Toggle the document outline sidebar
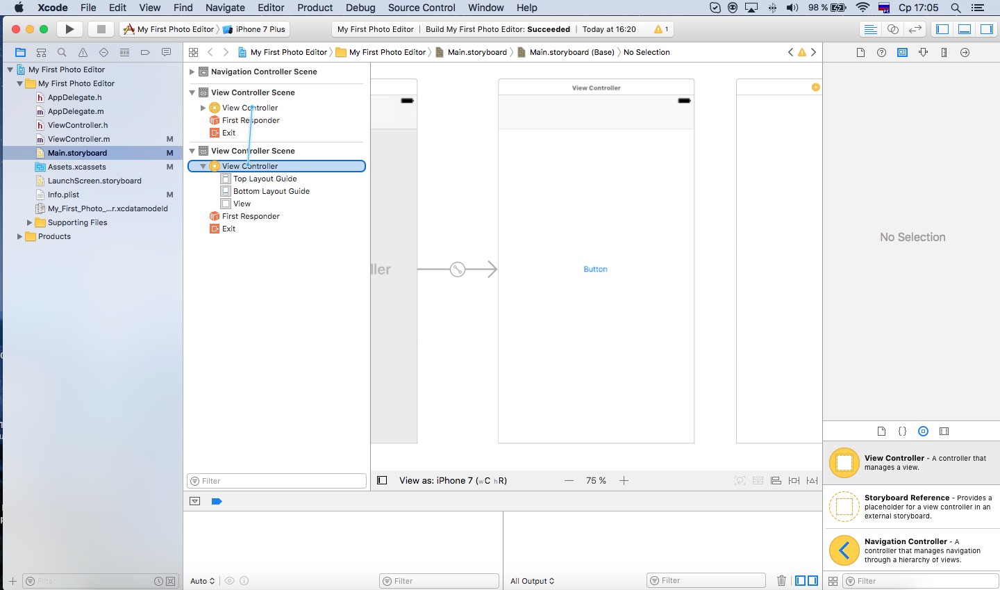 click(382, 480)
